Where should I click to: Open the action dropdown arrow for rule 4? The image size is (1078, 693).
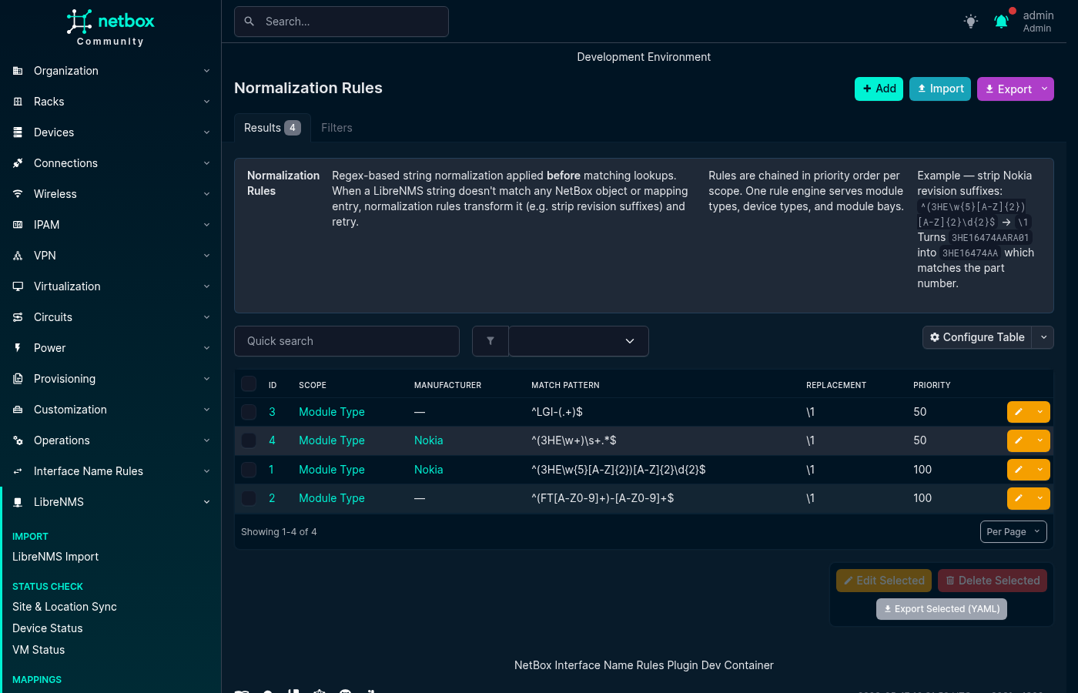coord(1040,440)
